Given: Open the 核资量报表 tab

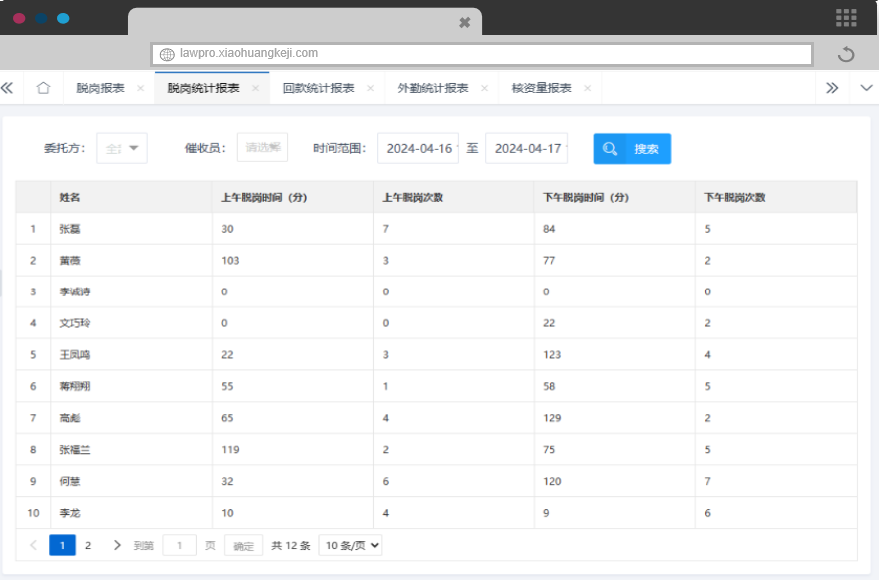Looking at the screenshot, I should [541, 88].
